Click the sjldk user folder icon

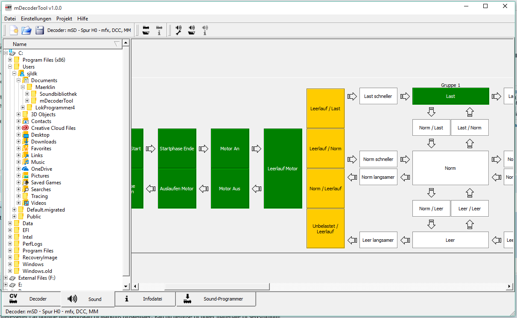coord(21,74)
